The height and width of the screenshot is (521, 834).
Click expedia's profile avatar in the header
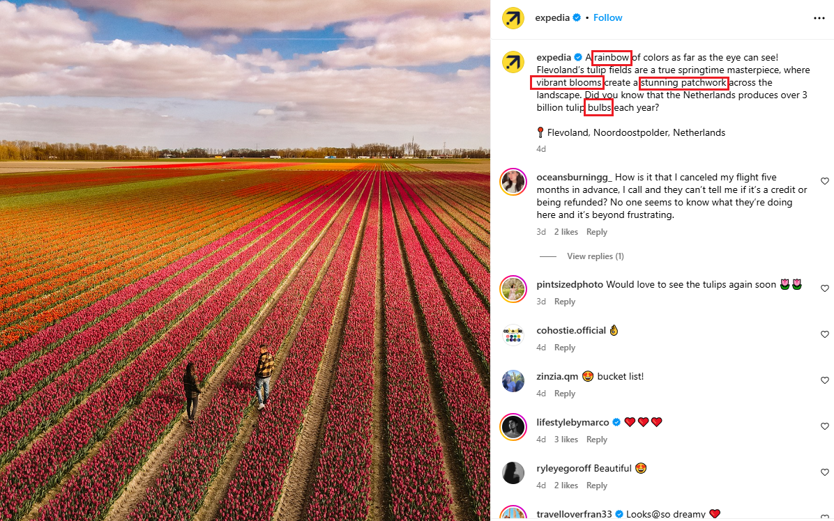click(513, 17)
